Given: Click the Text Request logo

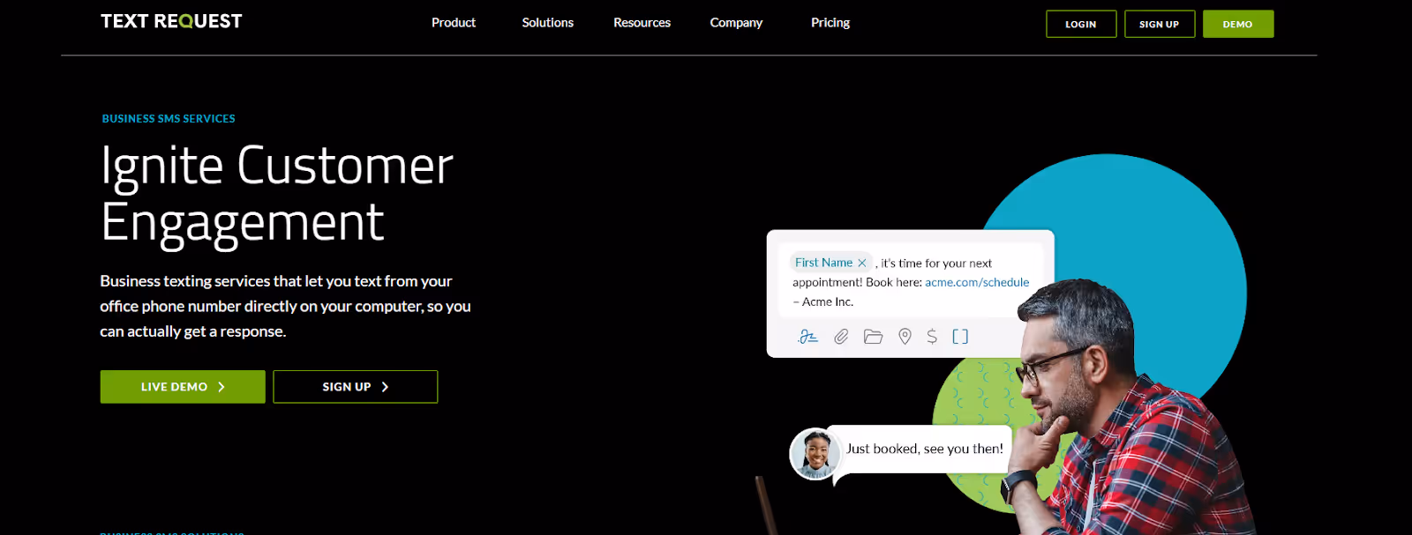Looking at the screenshot, I should 171,21.
